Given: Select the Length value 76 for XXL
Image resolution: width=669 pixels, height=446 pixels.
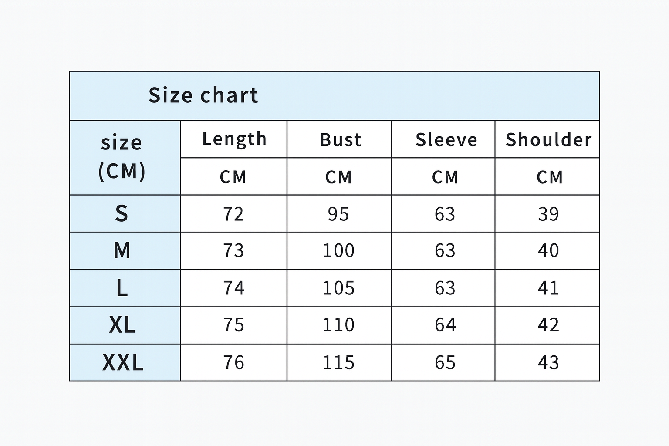Looking at the screenshot, I should click(233, 362).
